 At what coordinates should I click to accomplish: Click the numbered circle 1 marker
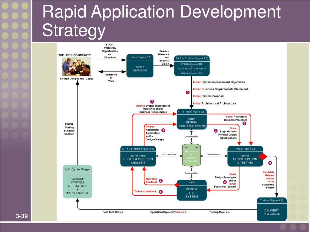pyautogui.click(x=188, y=92)
